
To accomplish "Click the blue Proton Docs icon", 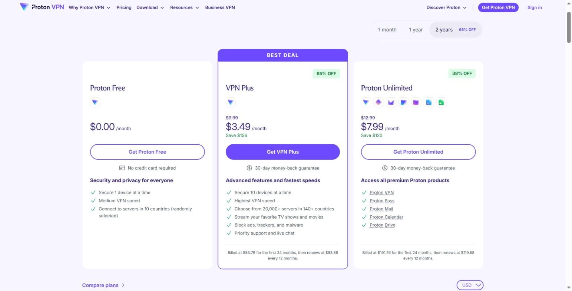I will click(x=429, y=102).
